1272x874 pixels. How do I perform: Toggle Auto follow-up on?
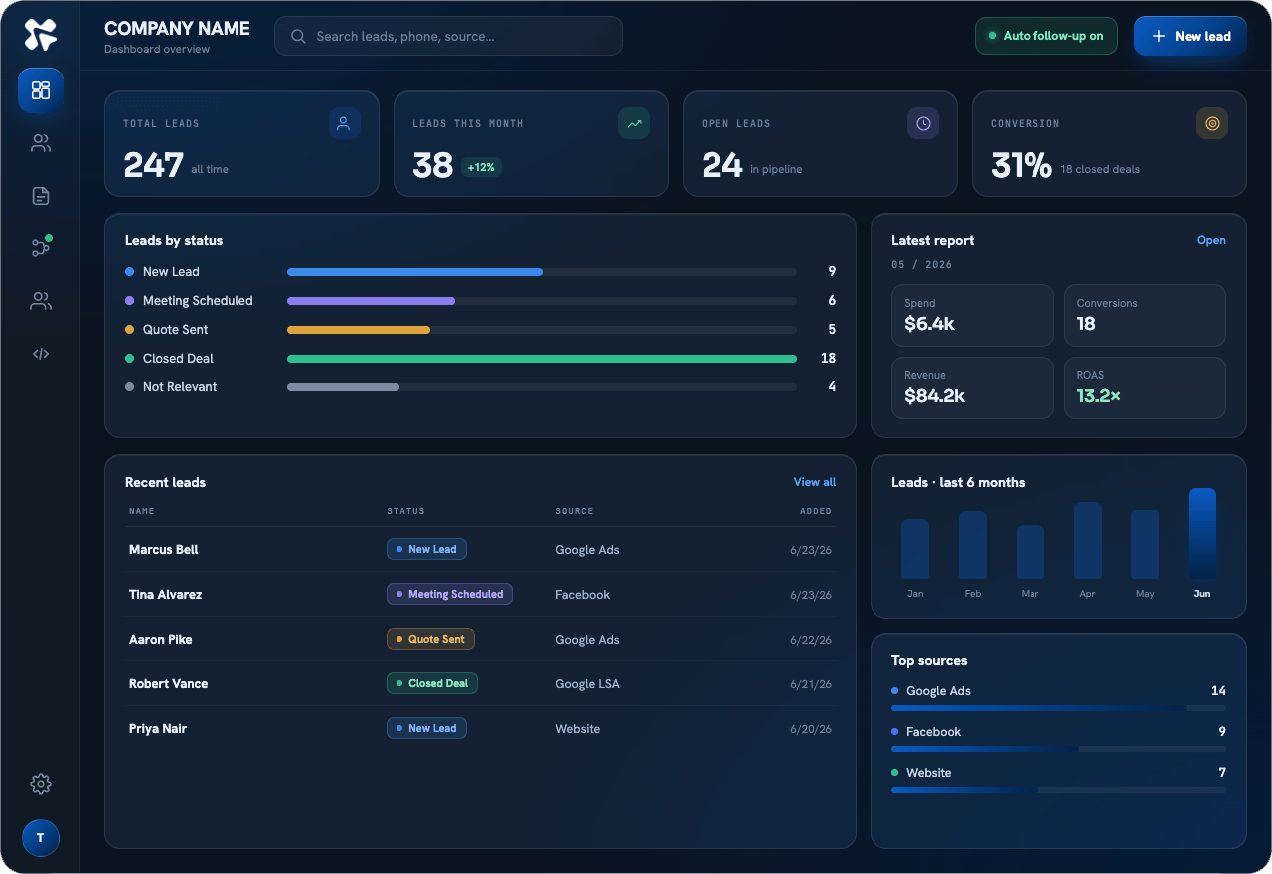point(1046,36)
